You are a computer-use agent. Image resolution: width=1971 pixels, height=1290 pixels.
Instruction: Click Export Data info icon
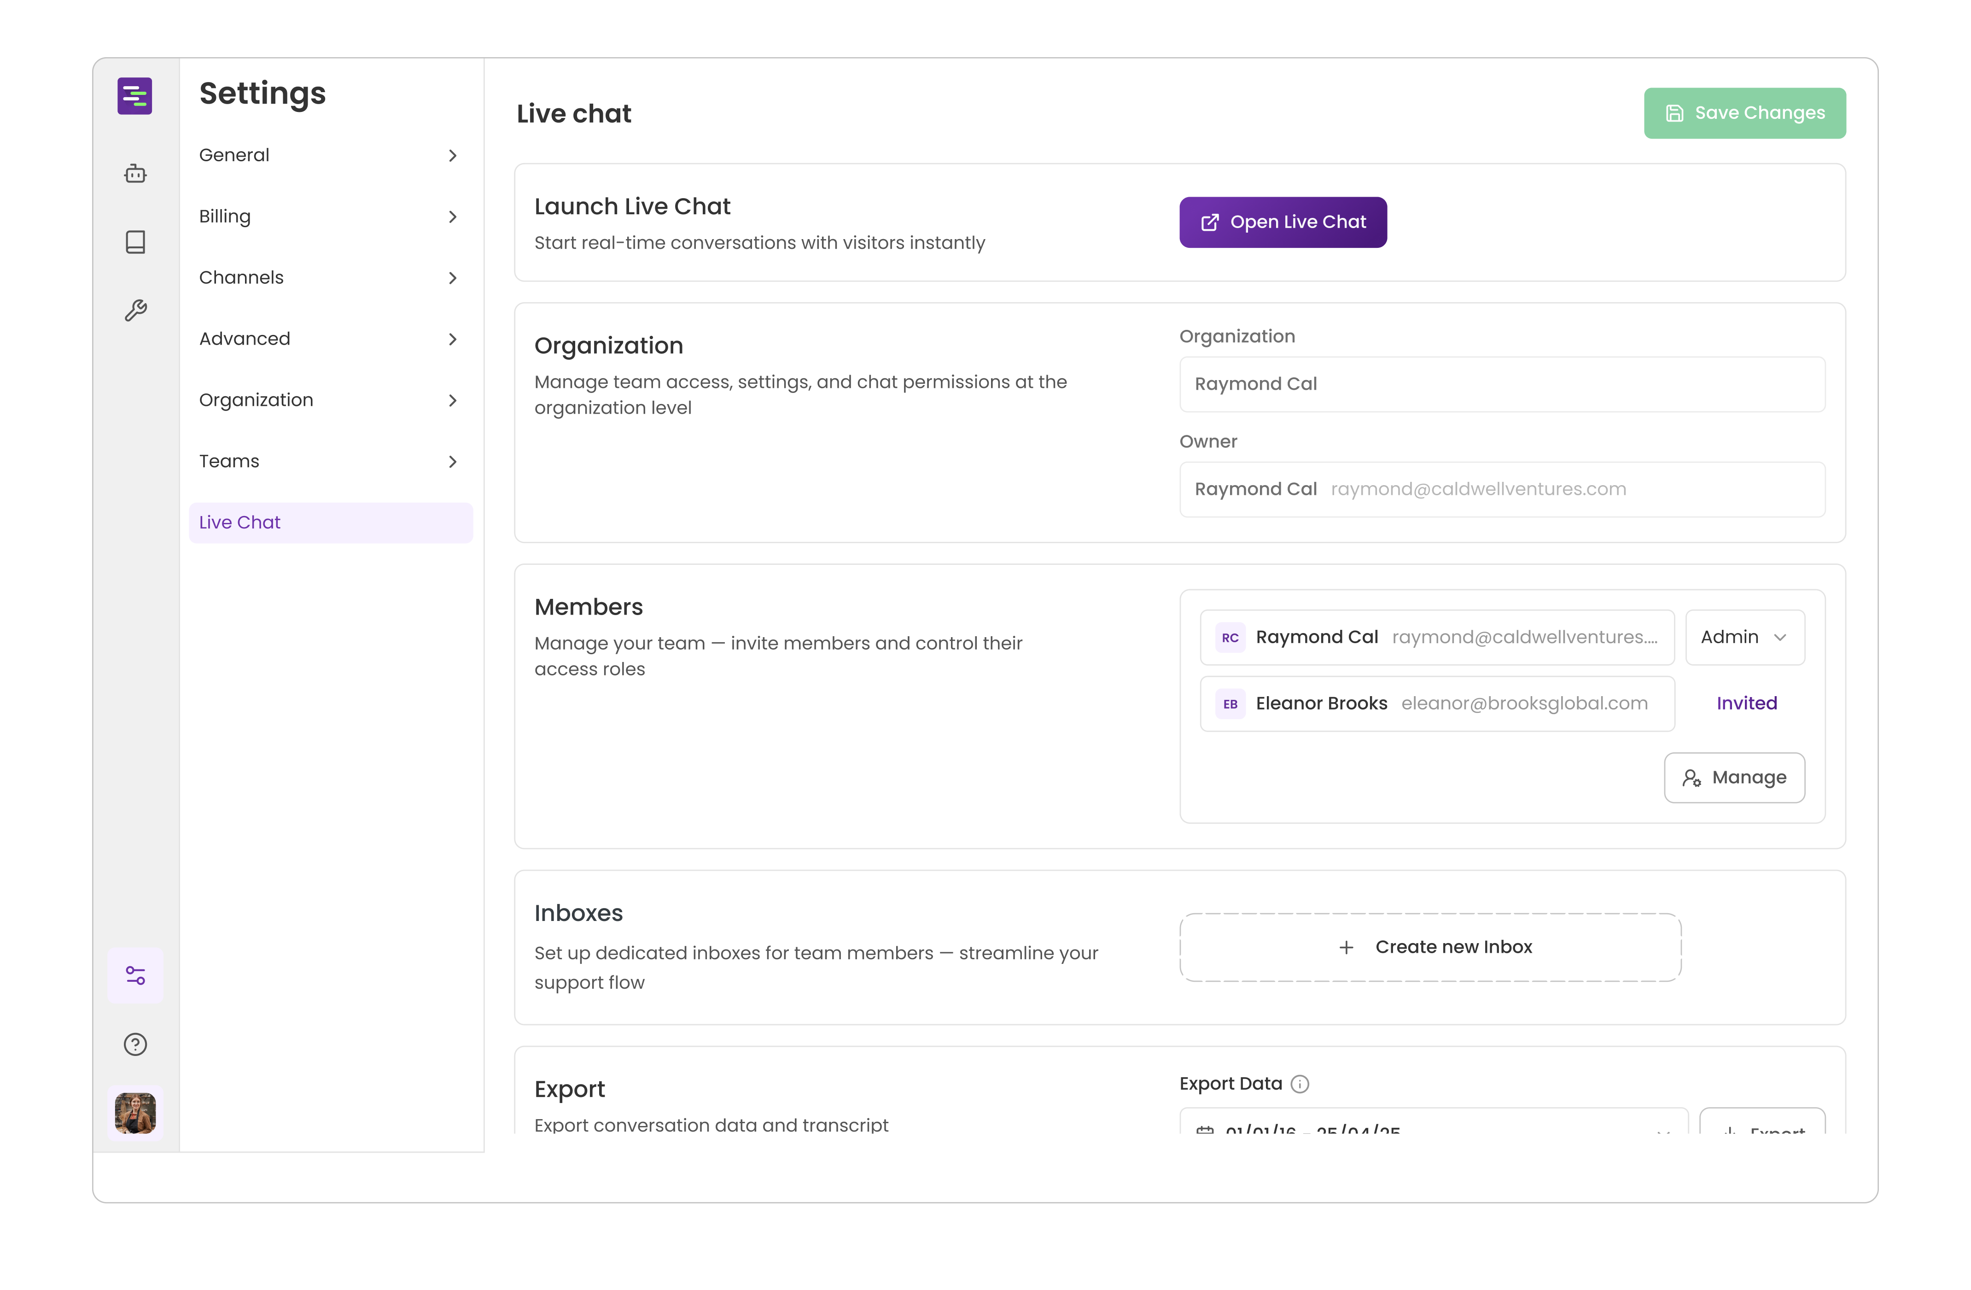point(1300,1084)
